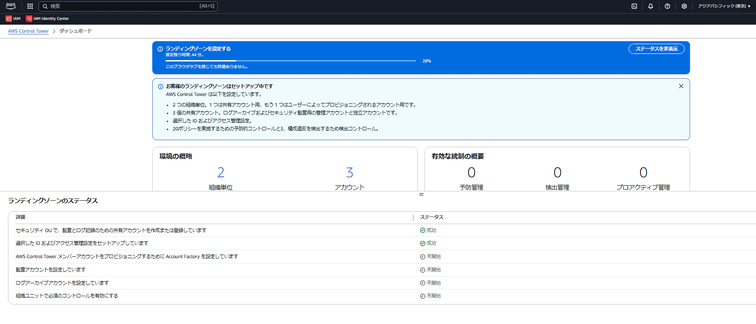Image resolution: width=756 pixels, height=324 pixels.
Task: Click the 有効な統制の概要 card heading
Action: [458, 156]
